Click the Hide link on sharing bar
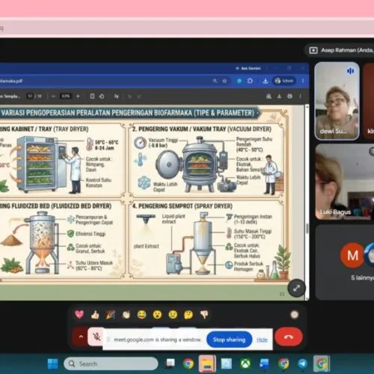 [262, 340]
